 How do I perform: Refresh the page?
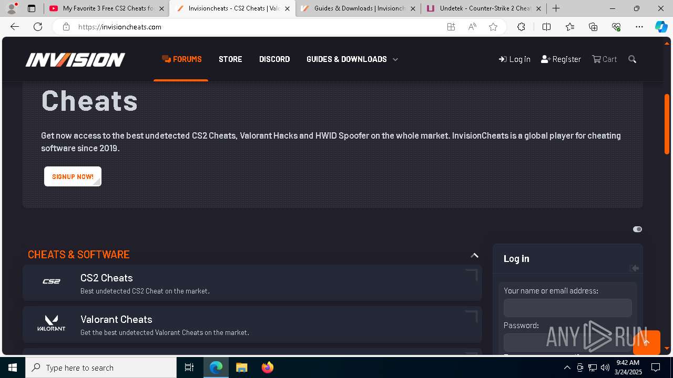pos(38,27)
